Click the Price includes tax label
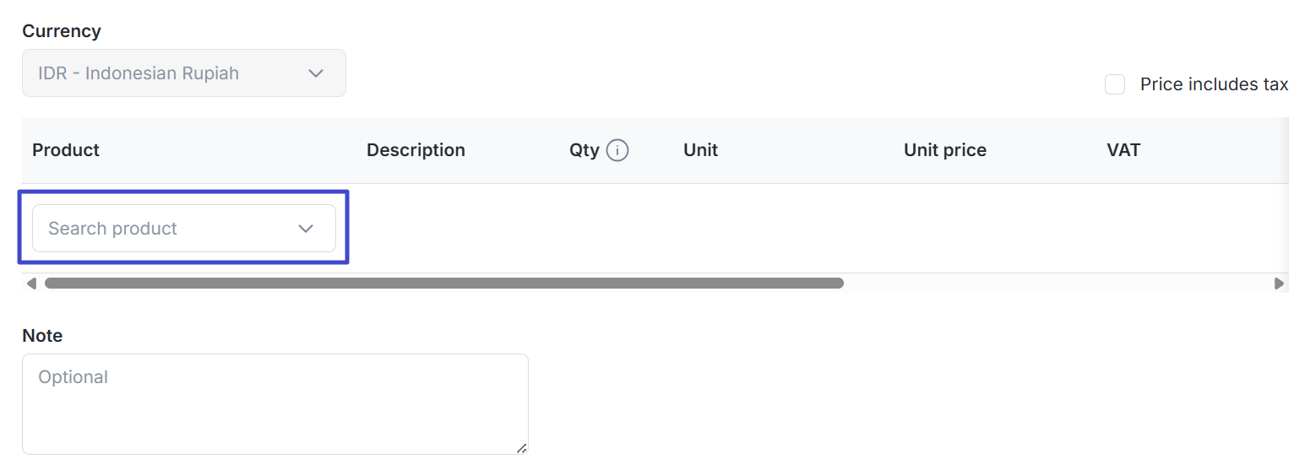 (1214, 84)
